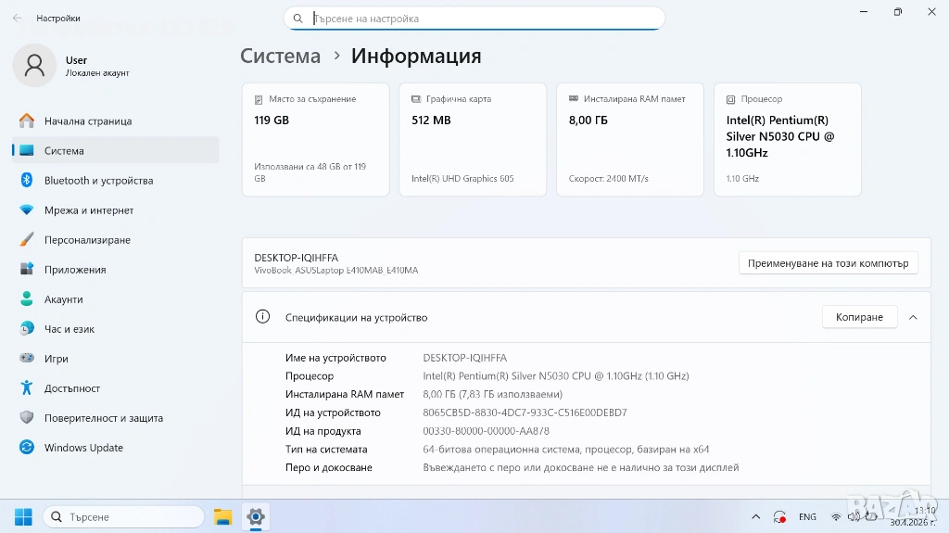Open the Игри controller icon
The width and height of the screenshot is (949, 533).
tap(27, 358)
